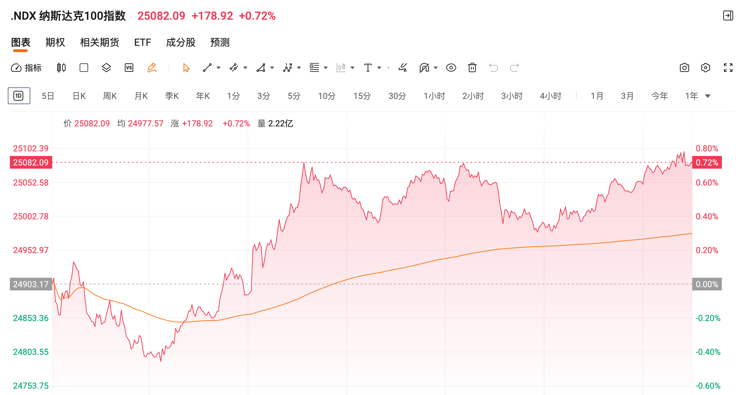The image size is (743, 395).
Task: Toggle drawings visibility eye icon
Action: [x=451, y=68]
